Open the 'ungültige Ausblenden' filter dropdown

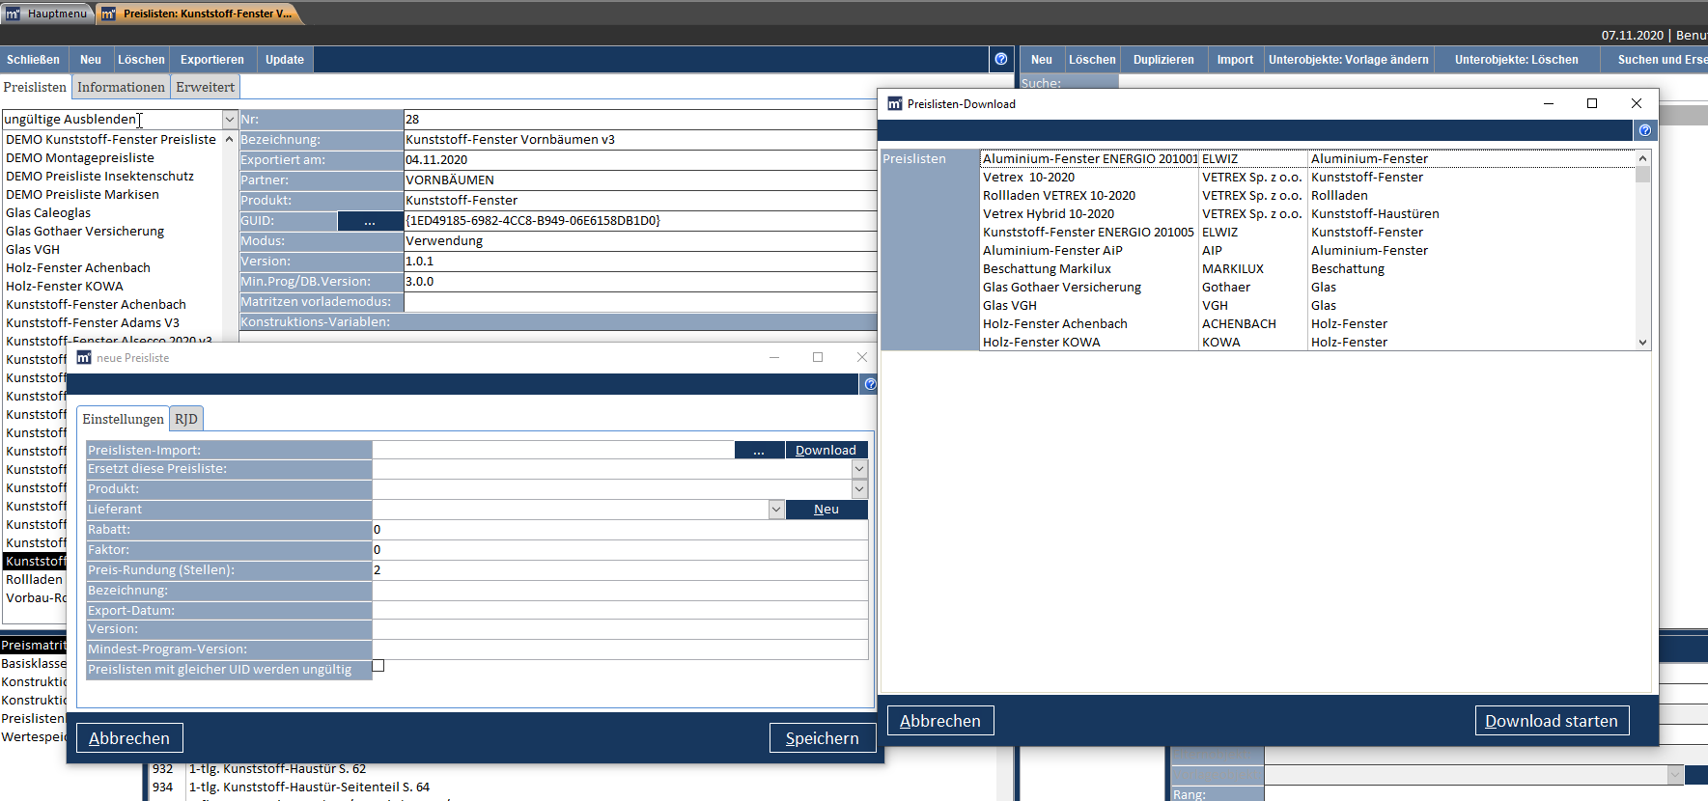click(230, 120)
